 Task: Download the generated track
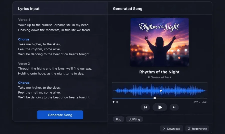click(171, 129)
